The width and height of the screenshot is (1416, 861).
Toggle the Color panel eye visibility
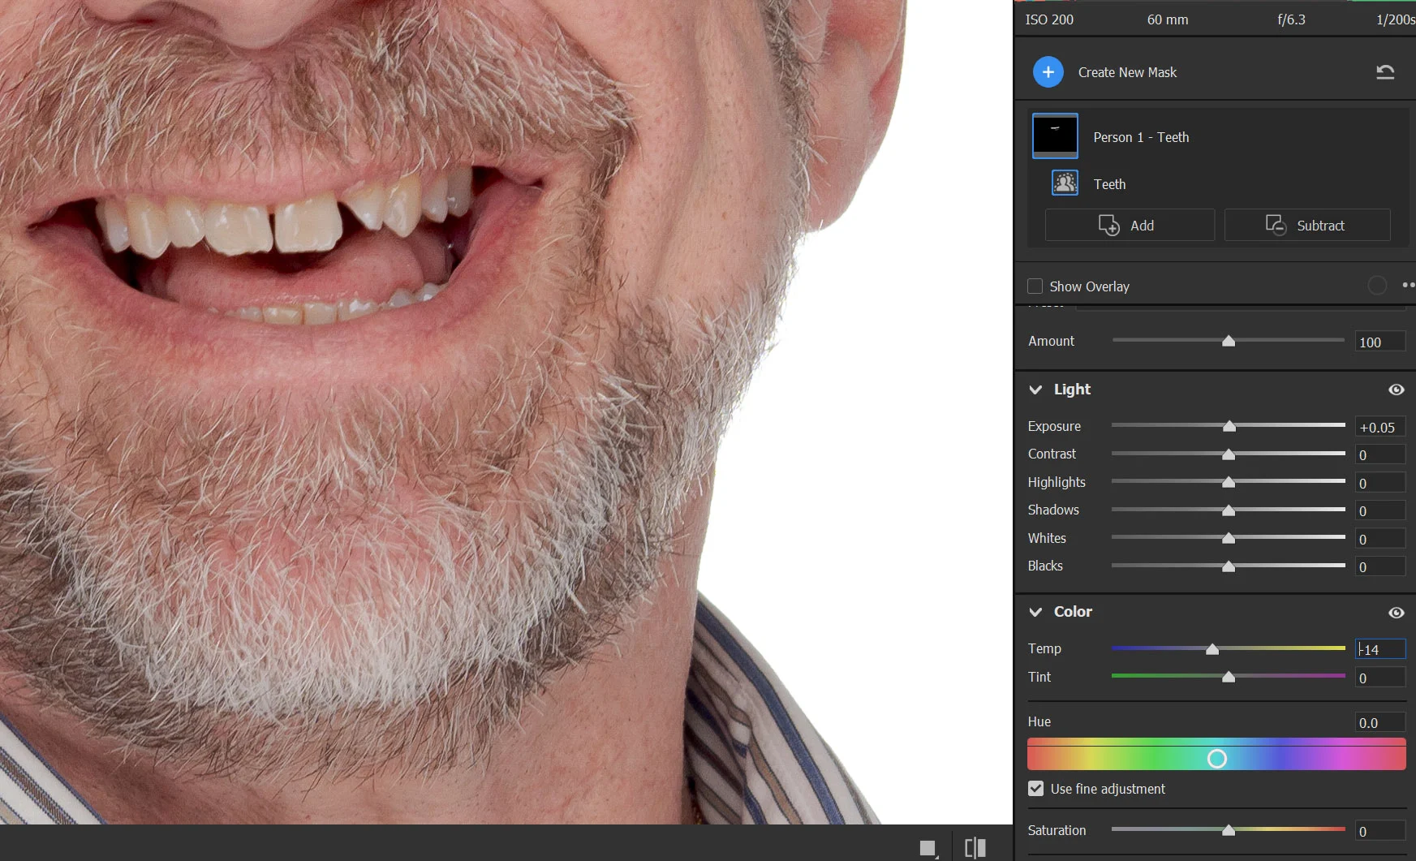point(1396,613)
